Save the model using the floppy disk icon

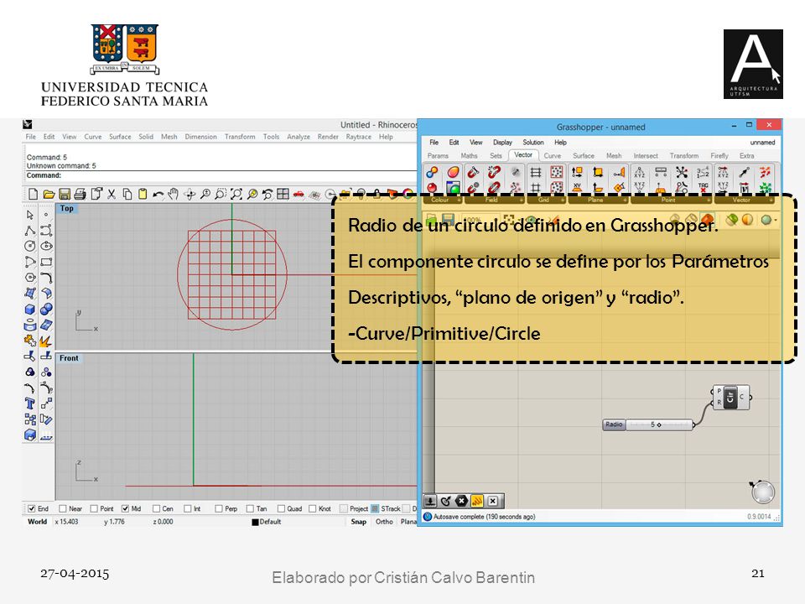(x=65, y=194)
